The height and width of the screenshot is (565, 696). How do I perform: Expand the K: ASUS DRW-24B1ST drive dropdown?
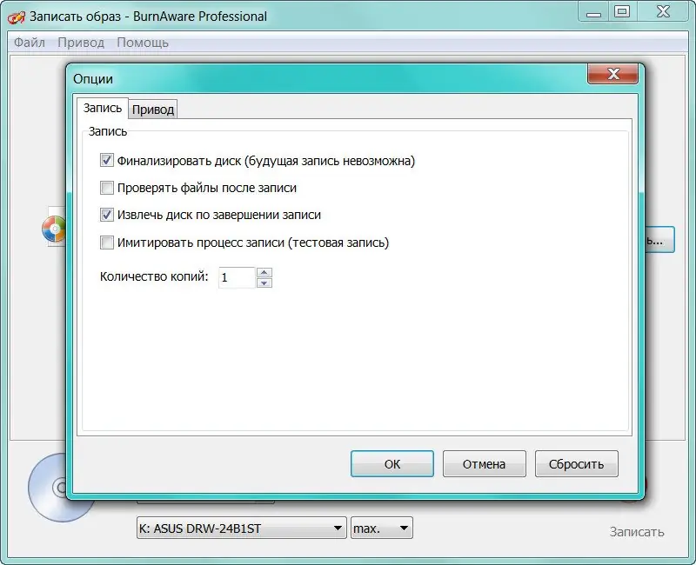pos(242,528)
